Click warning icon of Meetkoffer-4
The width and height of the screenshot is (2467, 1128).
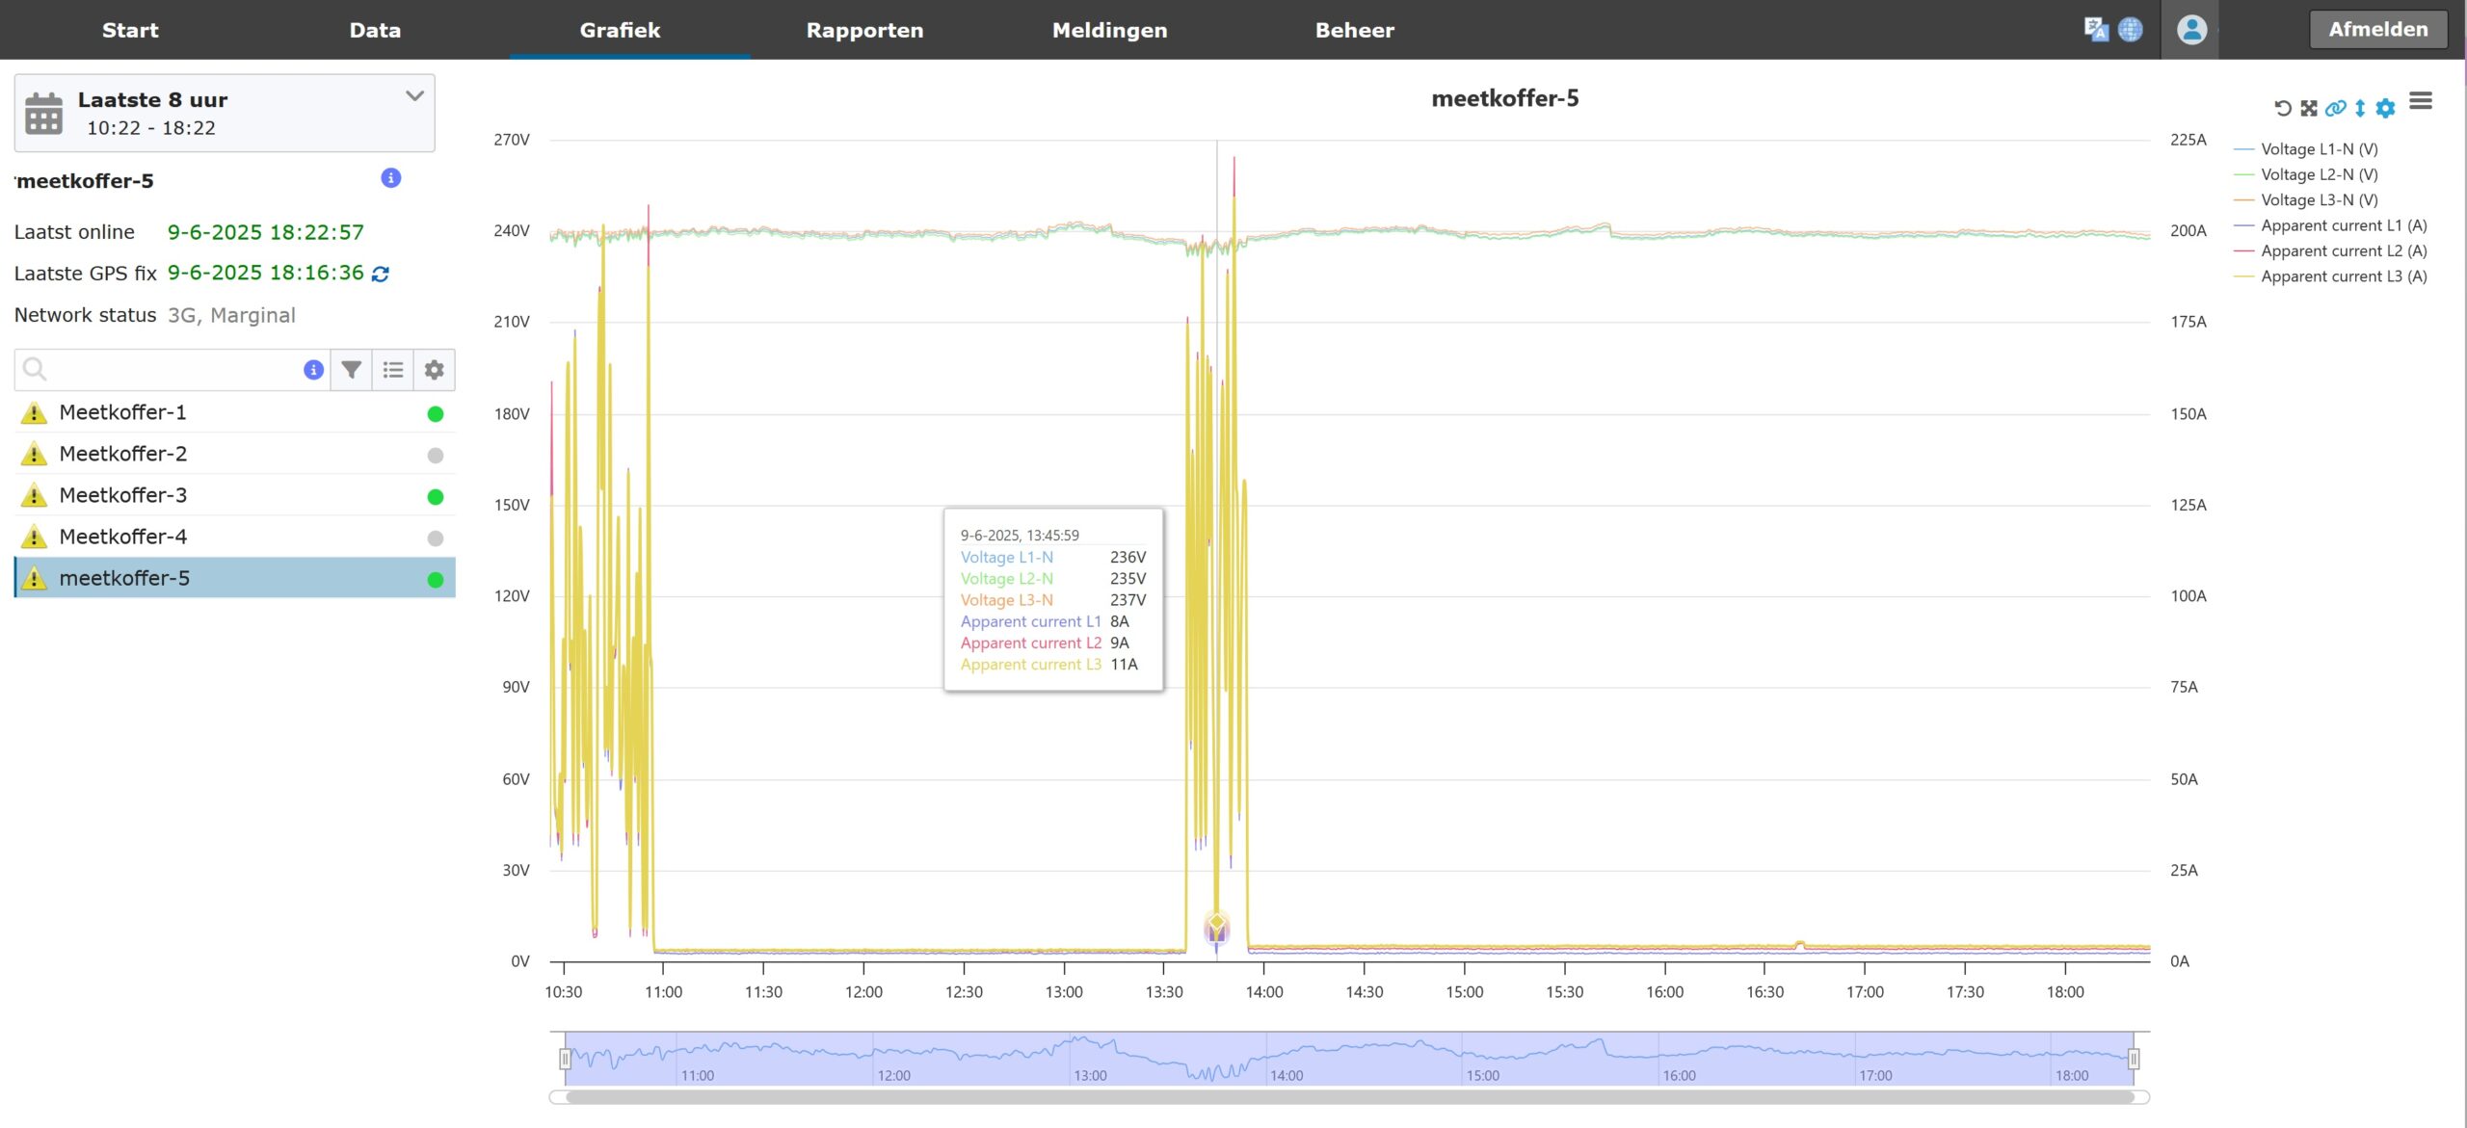[34, 538]
